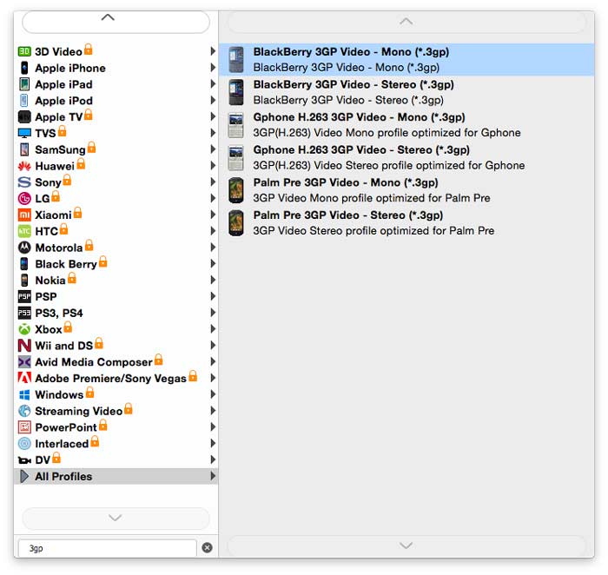
Task: Click the All Profiles play icon
Action: (x=24, y=477)
